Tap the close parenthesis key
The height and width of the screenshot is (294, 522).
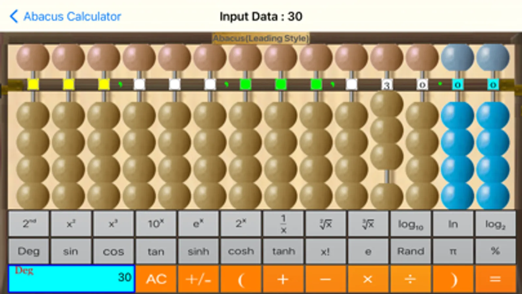453,279
